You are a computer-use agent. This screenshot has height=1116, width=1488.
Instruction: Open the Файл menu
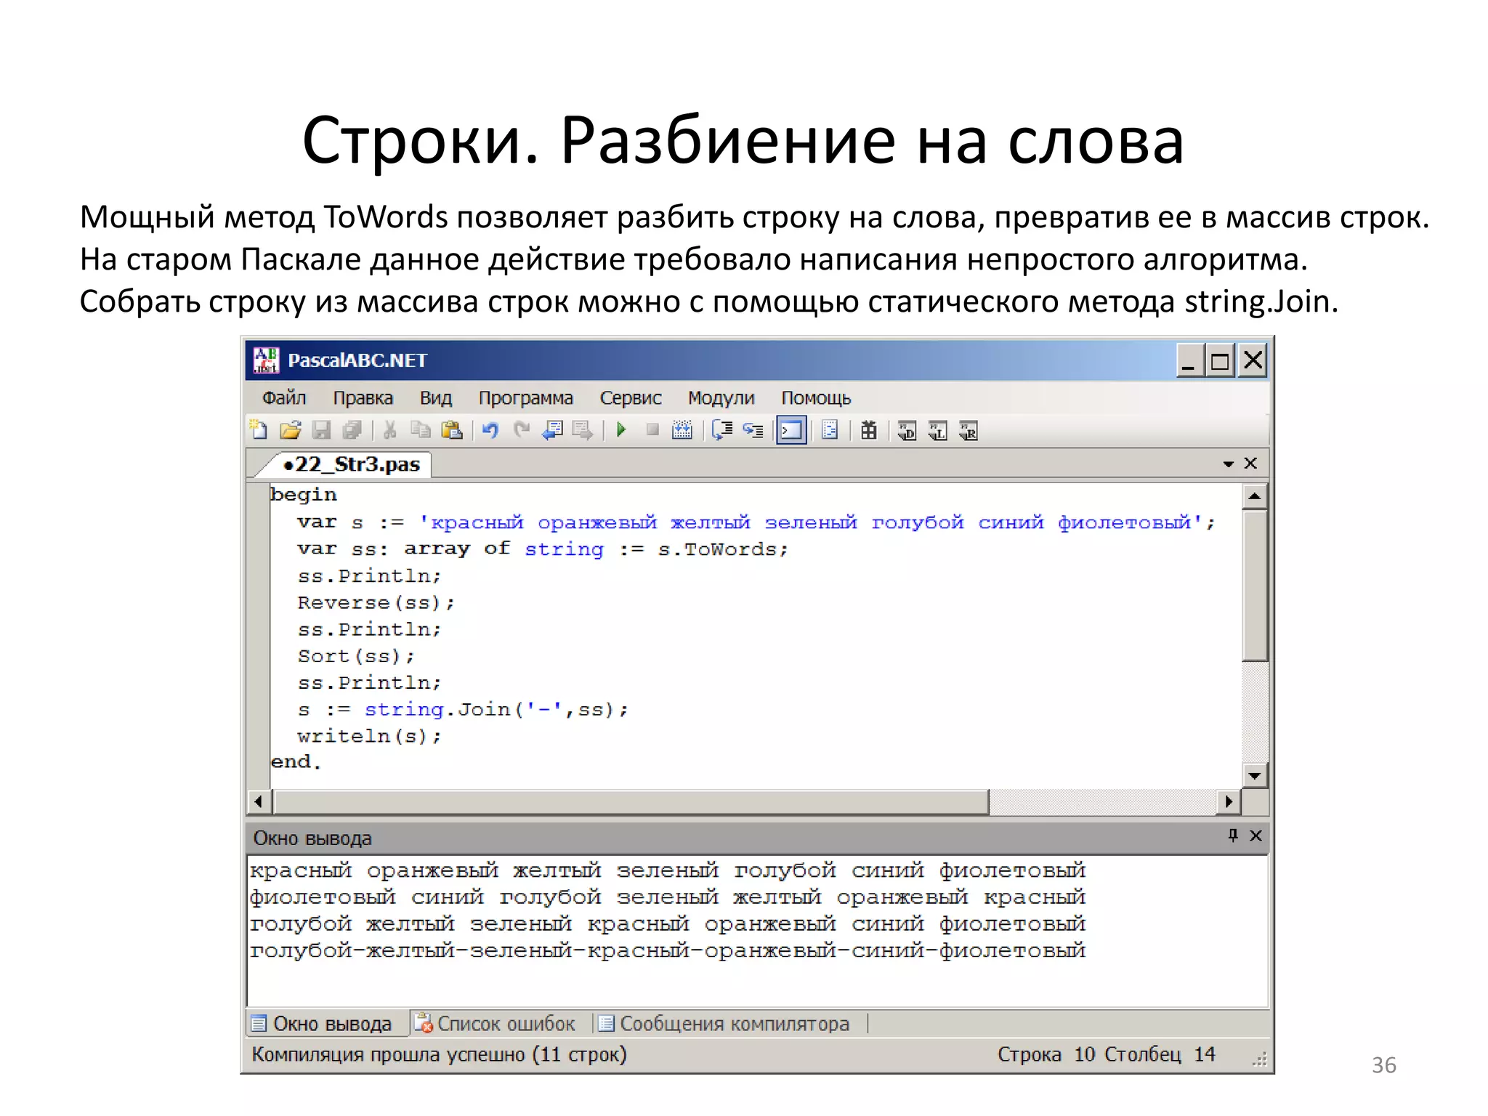(284, 397)
